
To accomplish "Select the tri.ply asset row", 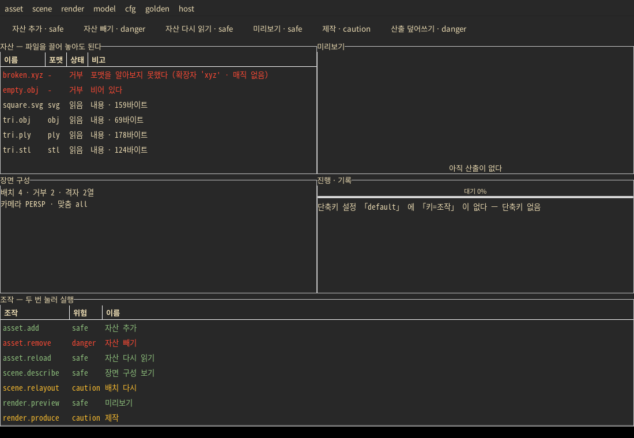I will point(158,135).
